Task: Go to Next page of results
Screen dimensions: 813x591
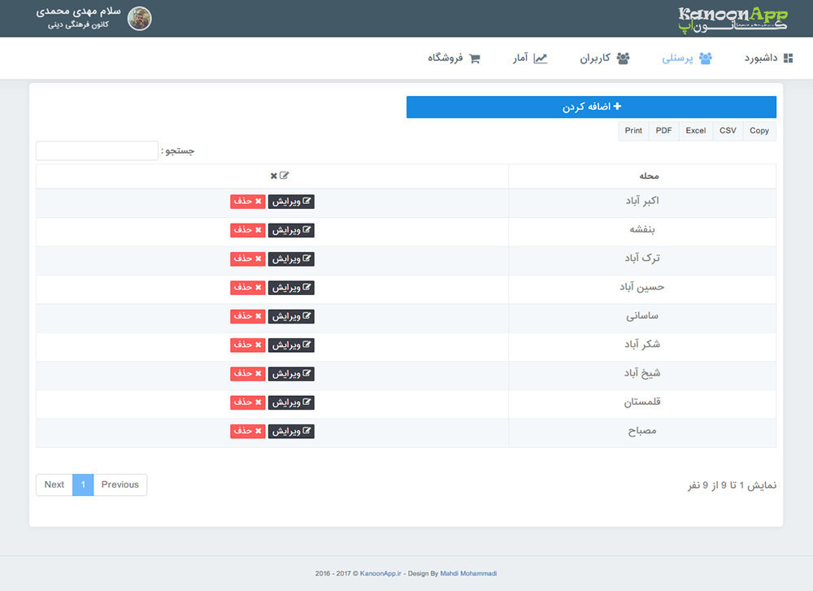Action: point(54,485)
